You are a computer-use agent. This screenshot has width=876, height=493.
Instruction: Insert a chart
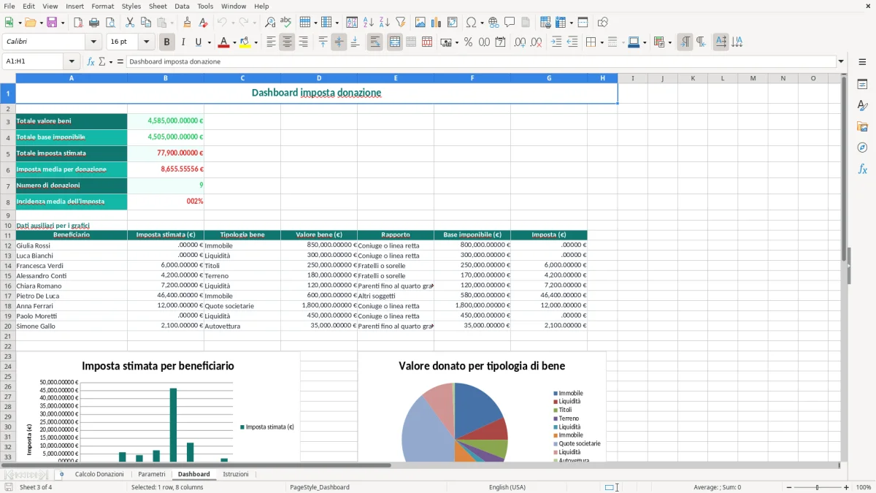pyautogui.click(x=437, y=23)
